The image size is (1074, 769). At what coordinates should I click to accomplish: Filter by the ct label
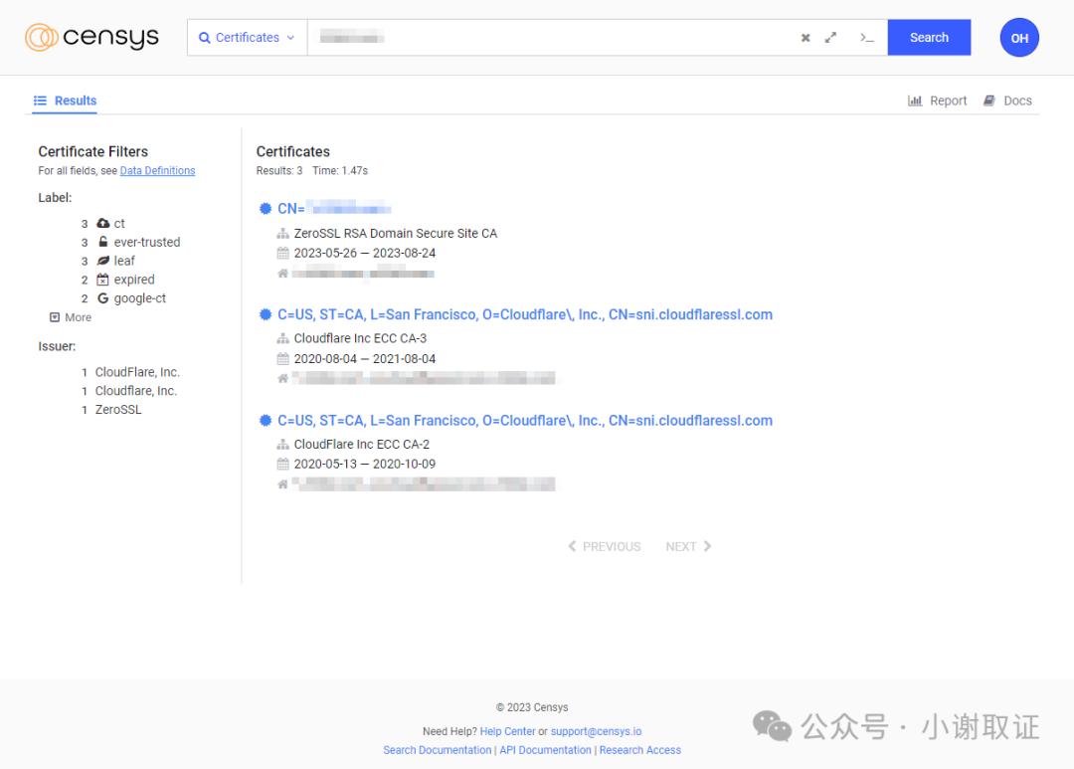tap(119, 224)
